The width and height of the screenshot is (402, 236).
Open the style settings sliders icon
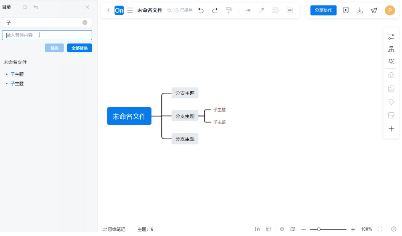(x=391, y=37)
